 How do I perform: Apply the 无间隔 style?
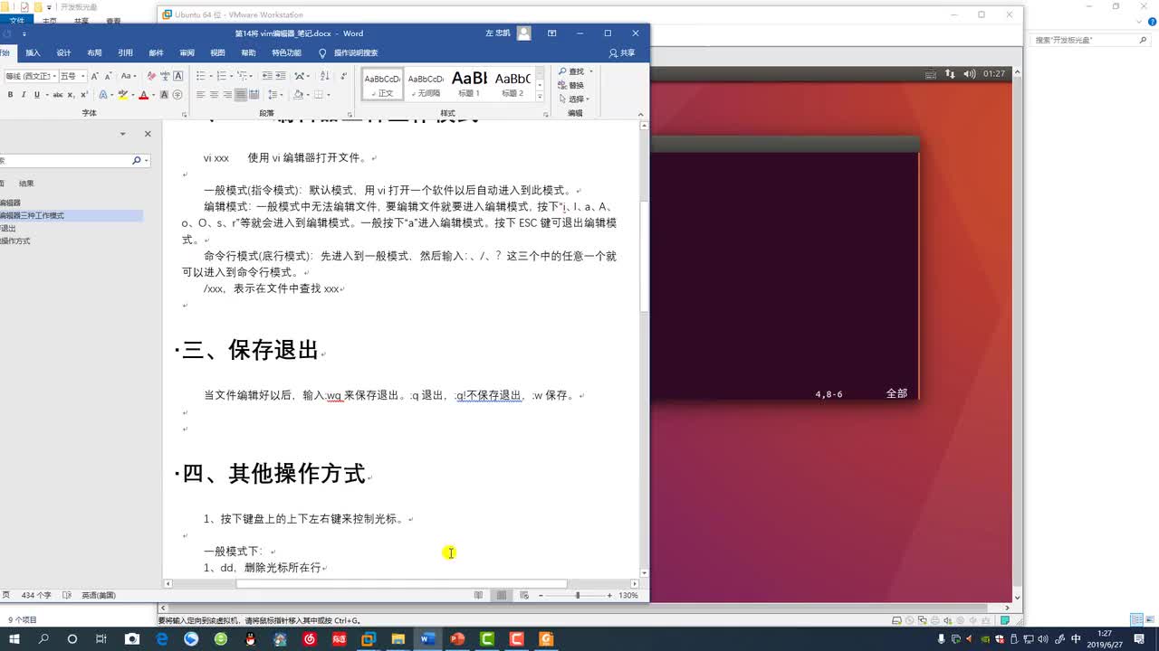[426, 83]
